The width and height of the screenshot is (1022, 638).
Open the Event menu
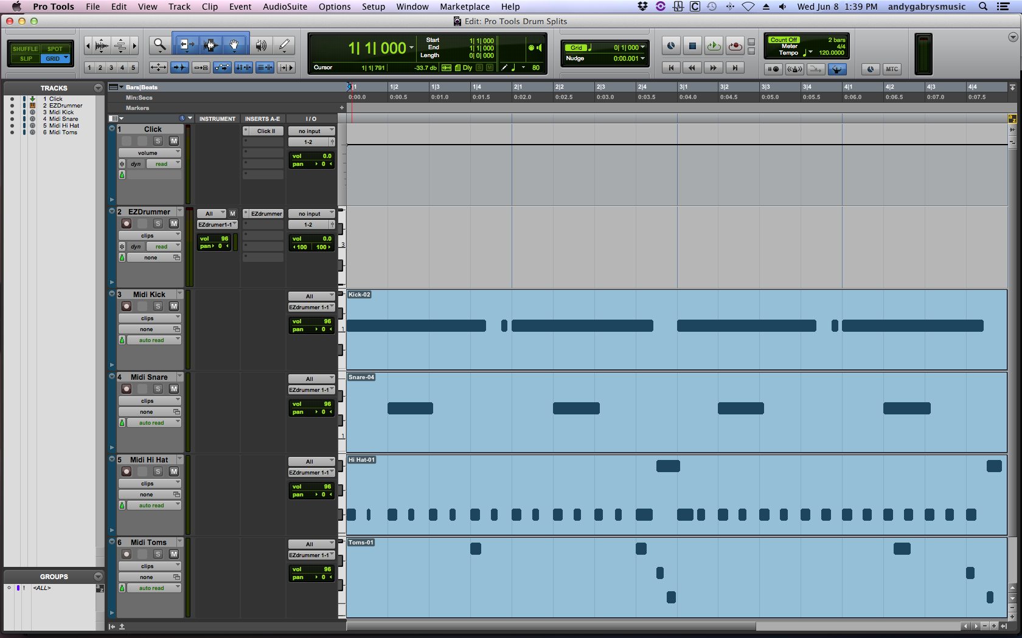pyautogui.click(x=240, y=7)
